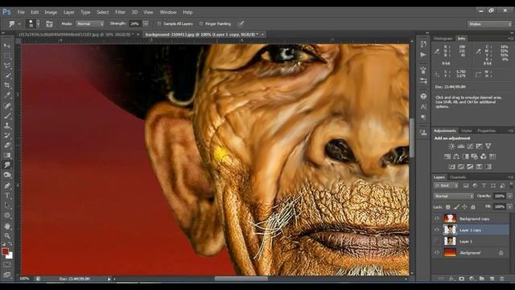Screen dimensions: 515x290
Task: Select the Crop tool
Action: tap(7, 85)
